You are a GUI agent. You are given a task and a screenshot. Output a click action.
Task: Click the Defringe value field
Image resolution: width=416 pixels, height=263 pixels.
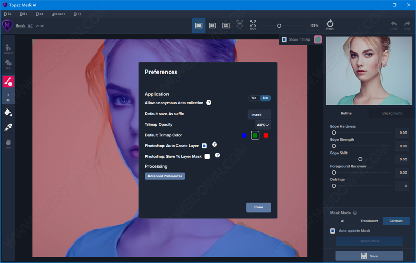click(x=402, y=186)
